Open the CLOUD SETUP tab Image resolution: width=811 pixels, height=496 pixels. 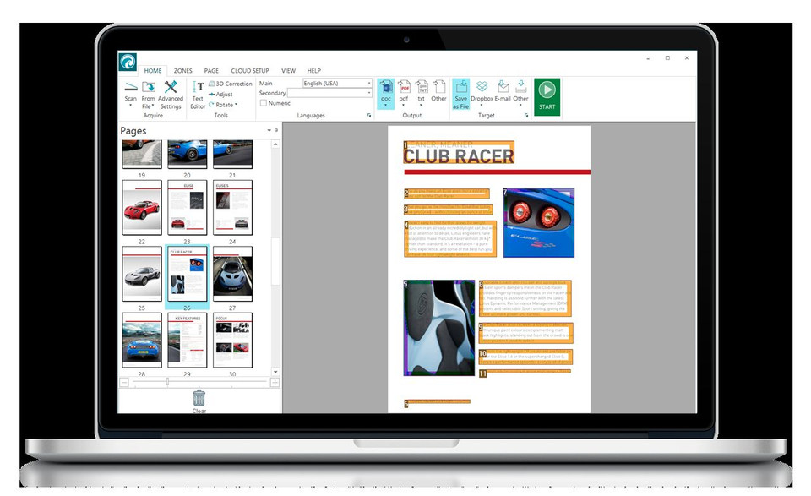point(250,70)
